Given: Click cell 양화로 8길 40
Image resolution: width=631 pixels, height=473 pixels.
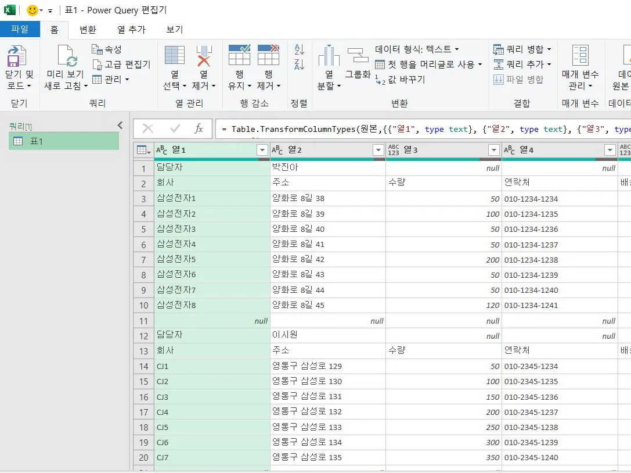Looking at the screenshot, I should [328, 229].
